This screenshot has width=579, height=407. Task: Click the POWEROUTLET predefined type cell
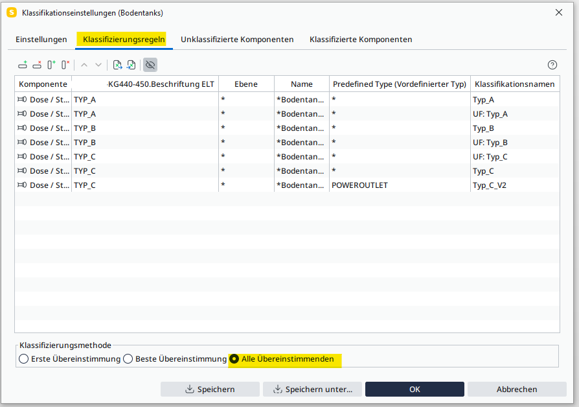(x=400, y=185)
